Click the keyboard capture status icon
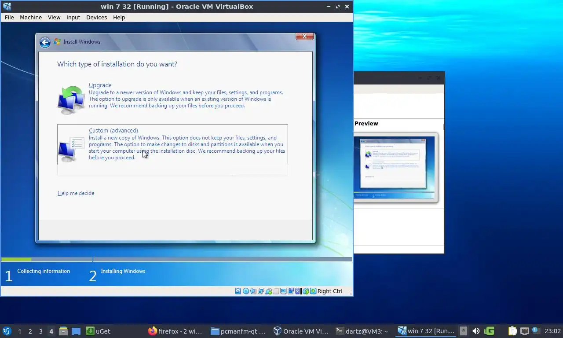The image size is (563, 338). [313, 291]
